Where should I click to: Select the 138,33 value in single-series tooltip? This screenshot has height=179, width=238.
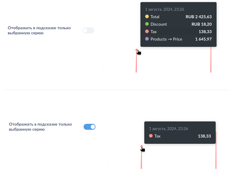tap(204, 136)
